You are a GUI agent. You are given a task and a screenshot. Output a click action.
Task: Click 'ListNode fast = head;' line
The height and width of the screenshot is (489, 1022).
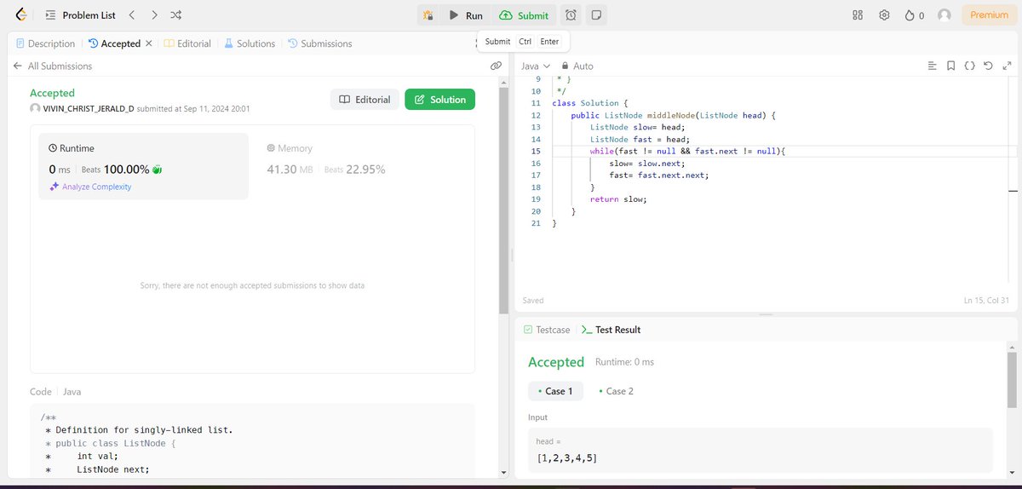point(640,139)
